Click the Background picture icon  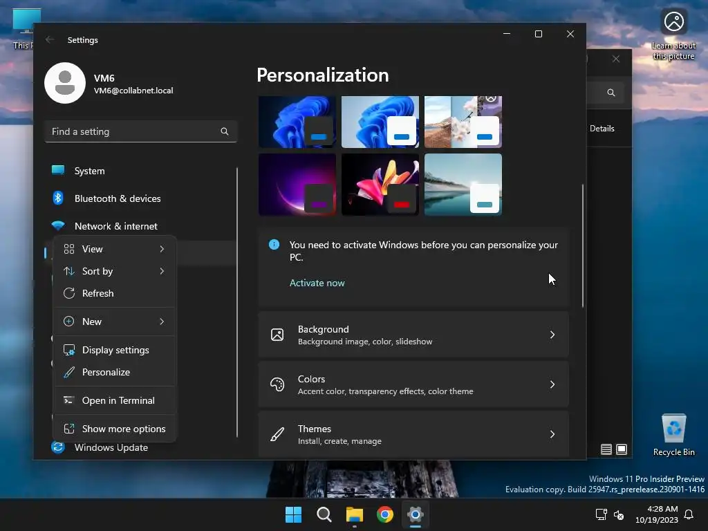pyautogui.click(x=277, y=335)
